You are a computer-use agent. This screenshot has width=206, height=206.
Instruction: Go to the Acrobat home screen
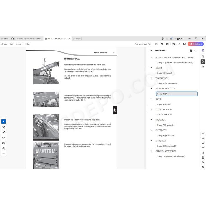12,39
